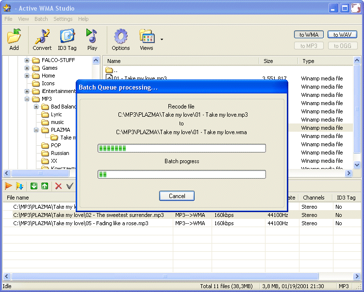364x292 pixels.
Task: Click the yellow flag batch icon
Action: 20,186
